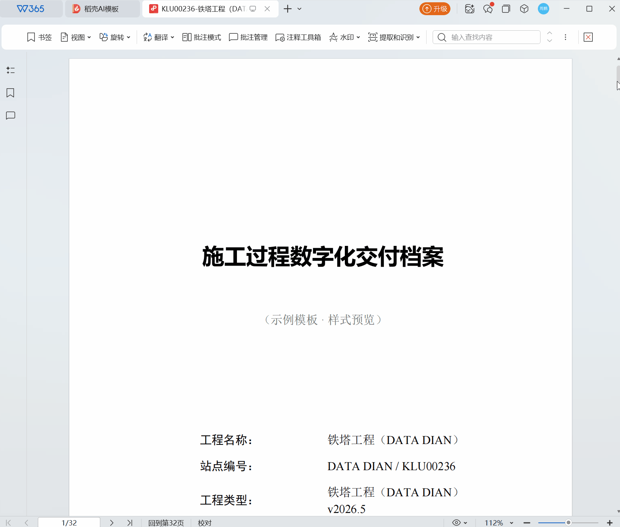Switch to the W365 home tab
This screenshot has height=527, width=620.
[x=31, y=9]
